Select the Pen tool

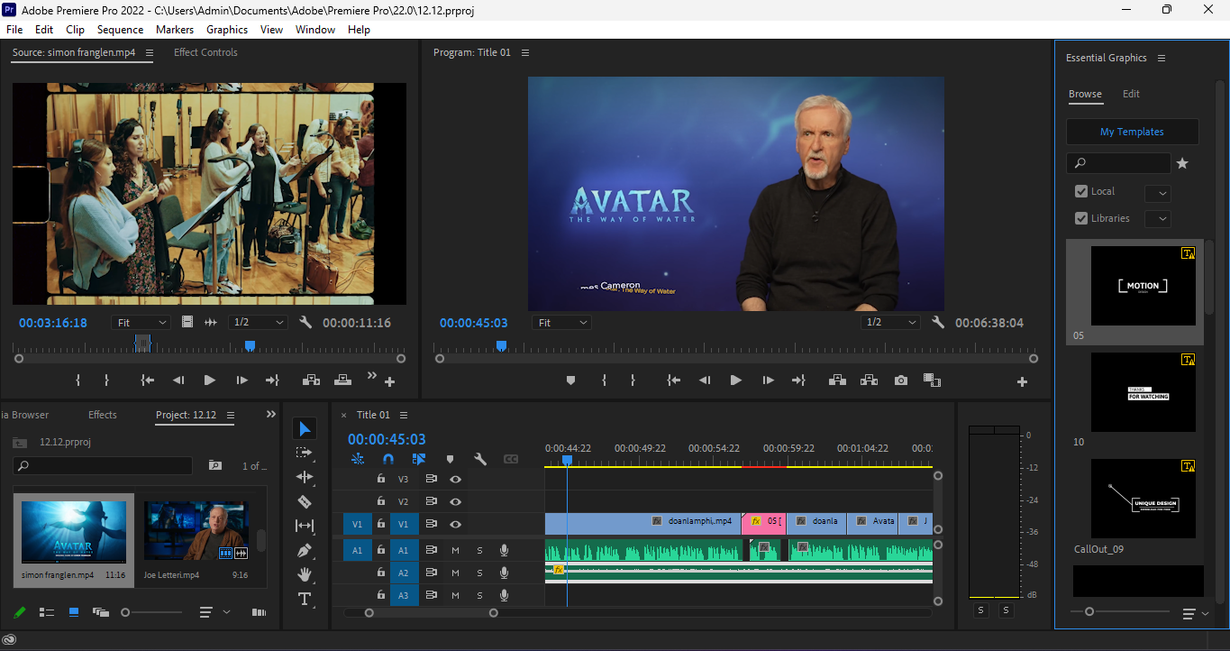click(305, 550)
